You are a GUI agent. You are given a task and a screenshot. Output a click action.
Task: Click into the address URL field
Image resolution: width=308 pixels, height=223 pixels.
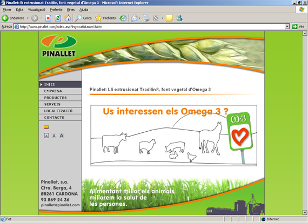tap(152, 26)
